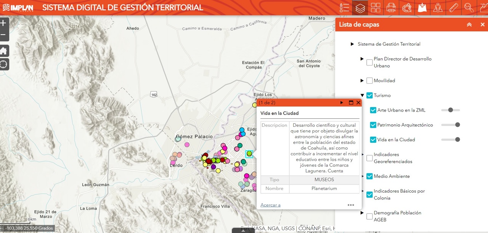This screenshot has height=233, width=488.
Task: Enable the Movilidad layer checkbox
Action: [369, 81]
